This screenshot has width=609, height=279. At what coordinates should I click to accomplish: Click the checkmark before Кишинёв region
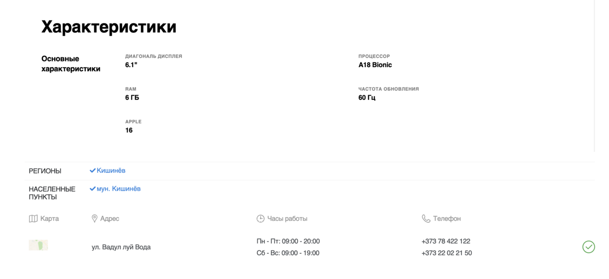pyautogui.click(x=92, y=170)
